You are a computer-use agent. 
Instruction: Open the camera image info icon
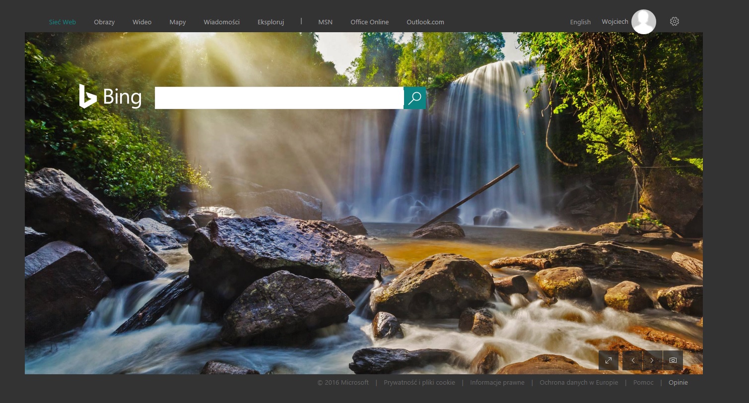click(673, 360)
